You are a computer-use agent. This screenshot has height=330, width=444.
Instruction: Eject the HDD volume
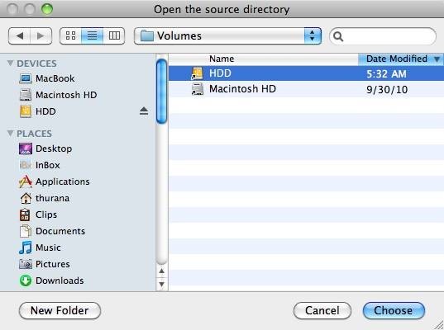point(144,111)
